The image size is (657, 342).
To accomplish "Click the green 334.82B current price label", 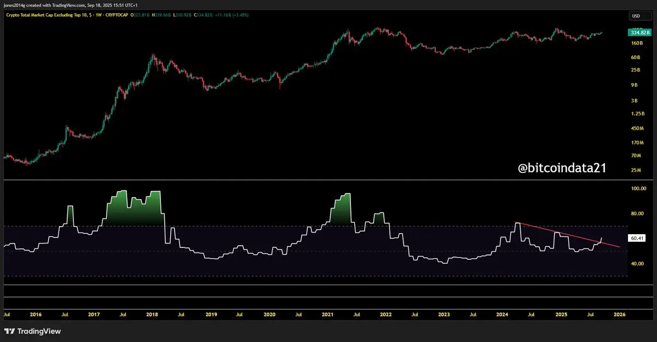I will coord(639,33).
